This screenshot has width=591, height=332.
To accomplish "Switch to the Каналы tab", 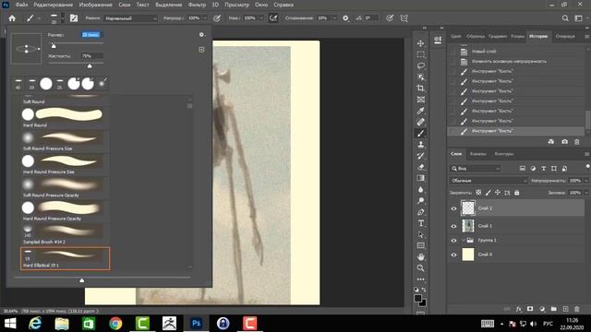I will pos(478,154).
